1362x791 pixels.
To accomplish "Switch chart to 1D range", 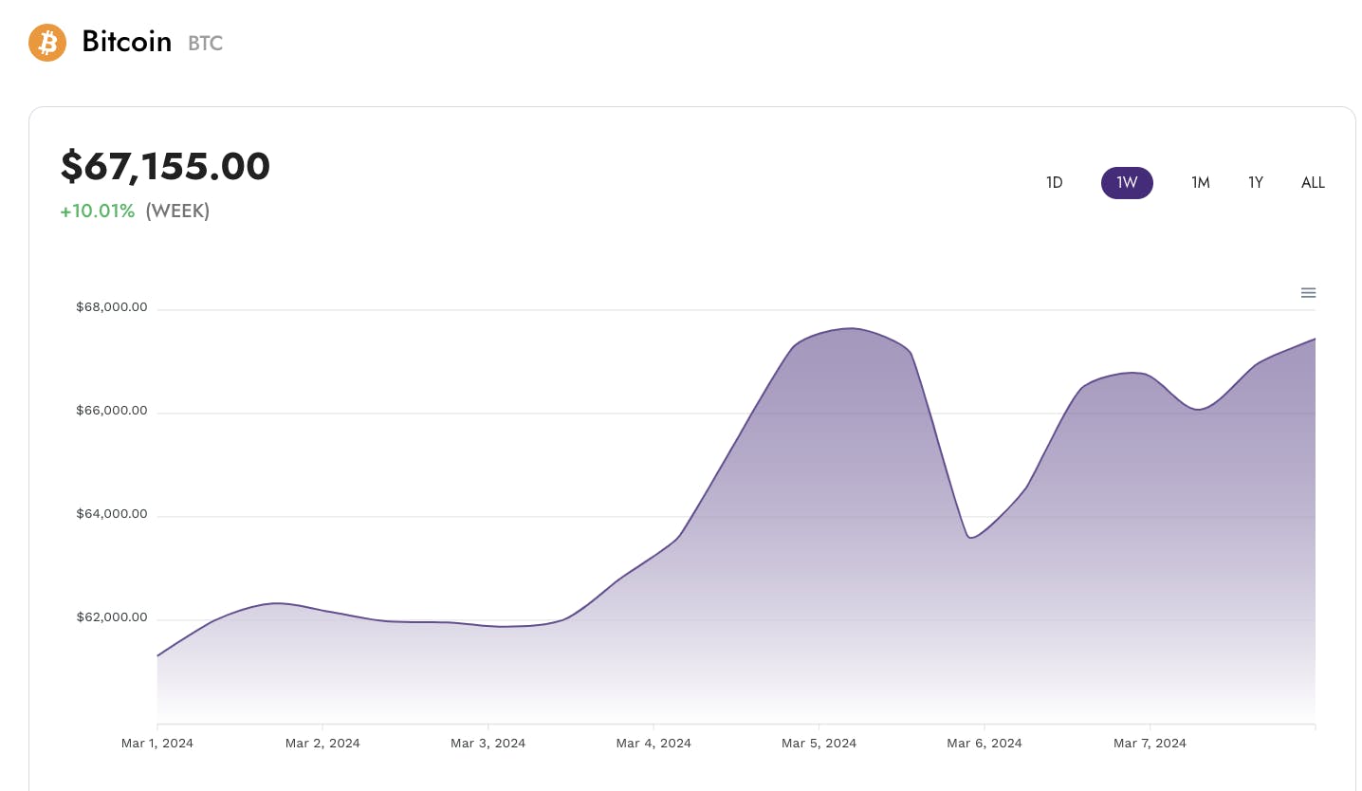I will pyautogui.click(x=1054, y=183).
